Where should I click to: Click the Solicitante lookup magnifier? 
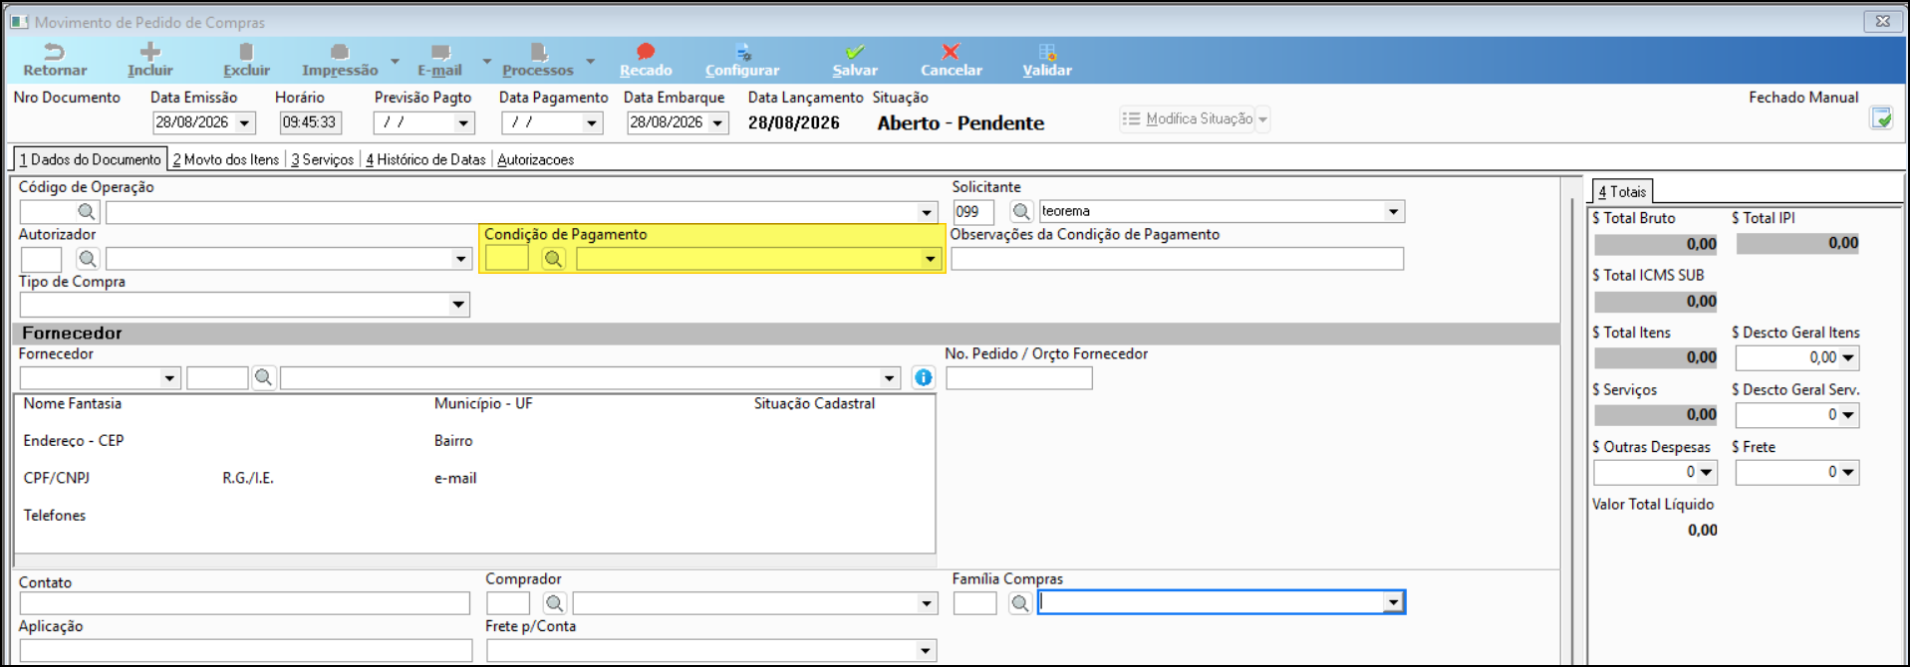tap(1020, 211)
